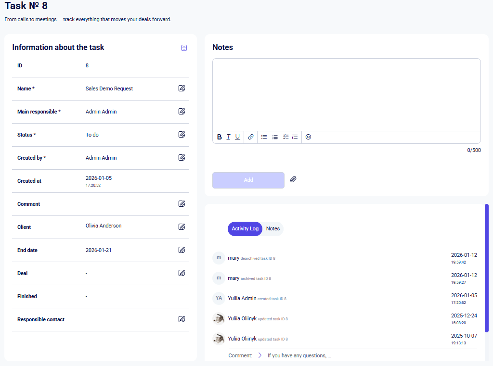493x366 pixels.
Task: Edit the Client field Olivia Anderson
Action: [182, 227]
